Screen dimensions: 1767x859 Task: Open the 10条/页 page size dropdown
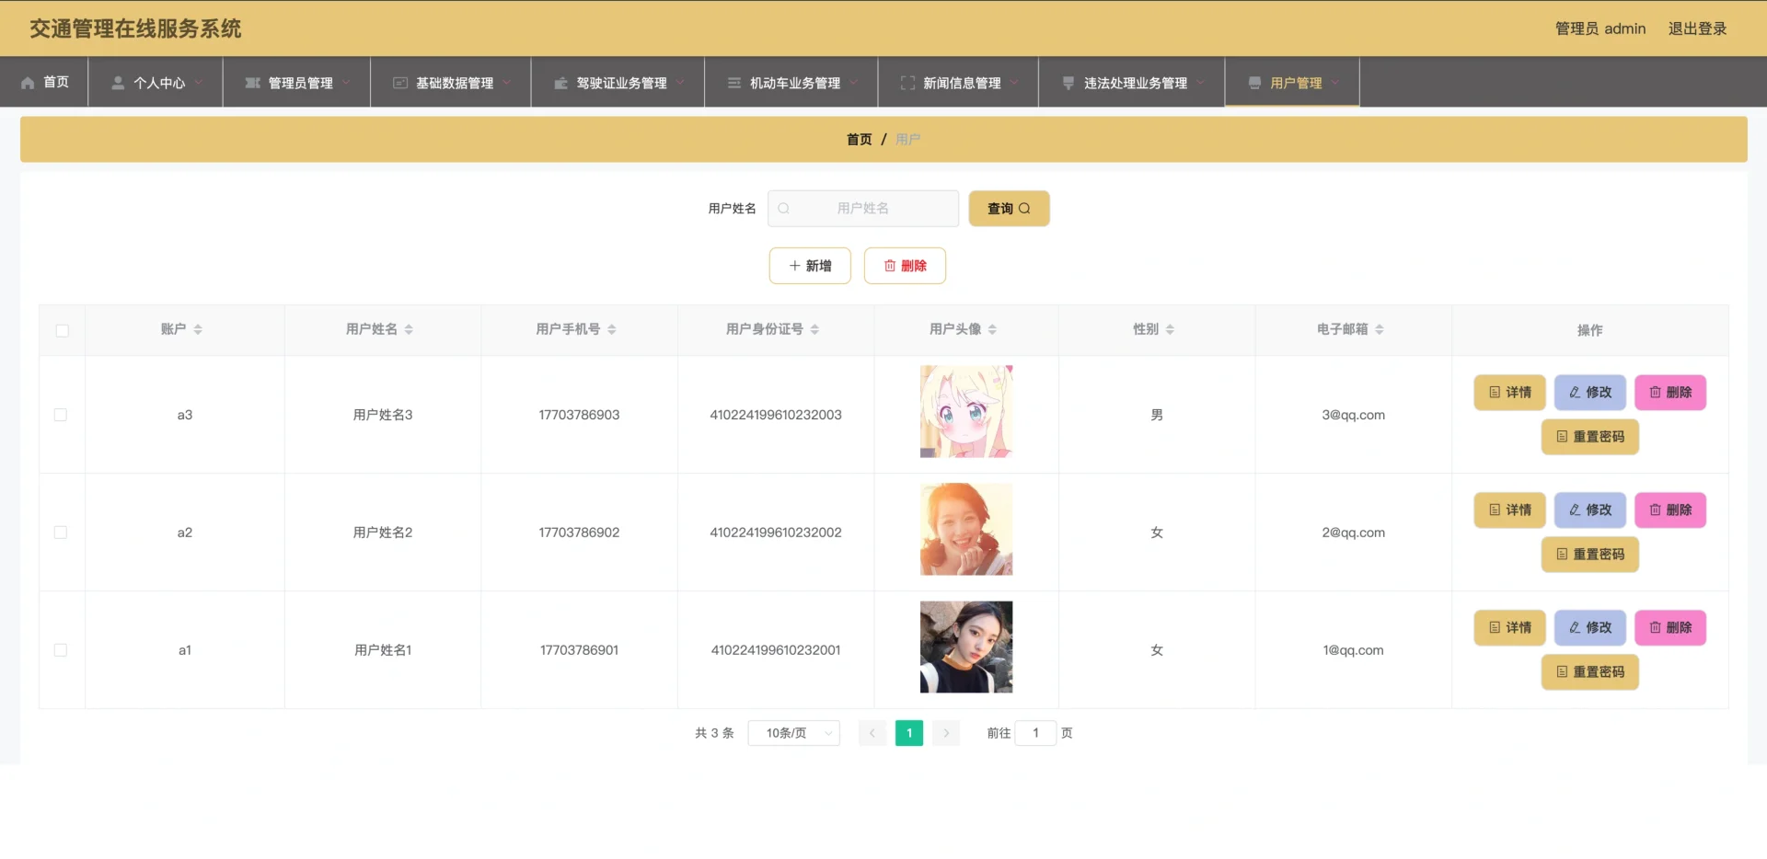(x=793, y=733)
